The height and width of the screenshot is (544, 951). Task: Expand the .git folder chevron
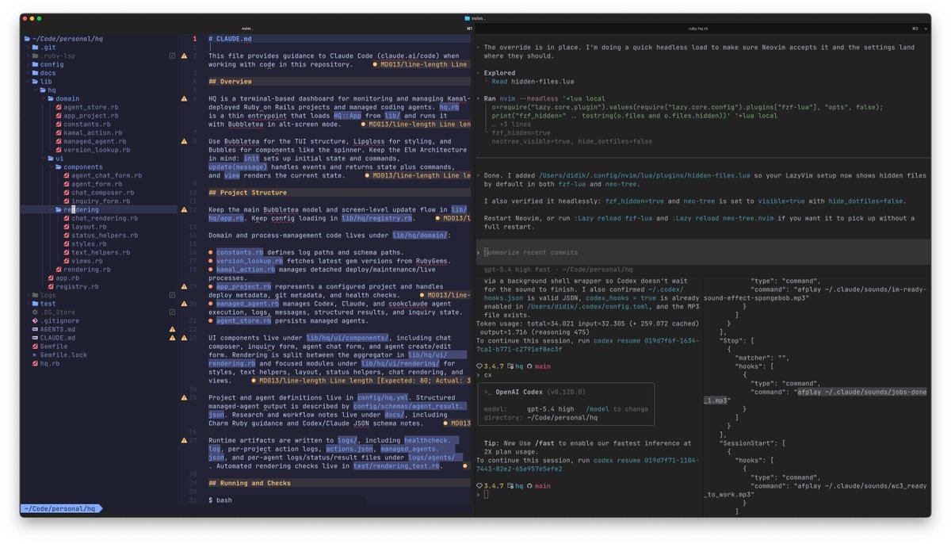[x=28, y=48]
